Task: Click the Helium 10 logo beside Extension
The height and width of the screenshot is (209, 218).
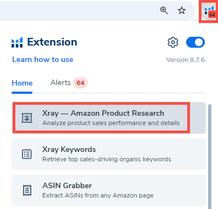Action: (17, 42)
